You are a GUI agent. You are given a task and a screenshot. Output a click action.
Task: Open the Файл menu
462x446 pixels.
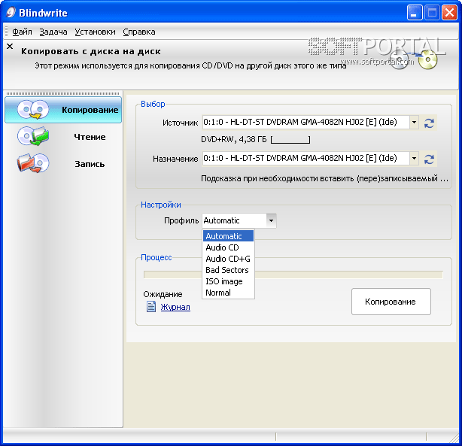tap(22, 32)
